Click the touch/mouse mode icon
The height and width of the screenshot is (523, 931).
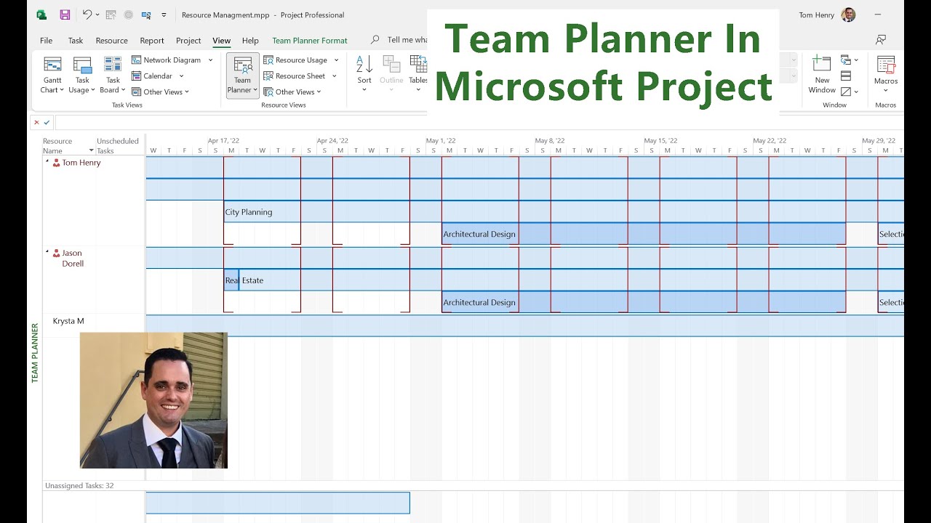tap(146, 15)
